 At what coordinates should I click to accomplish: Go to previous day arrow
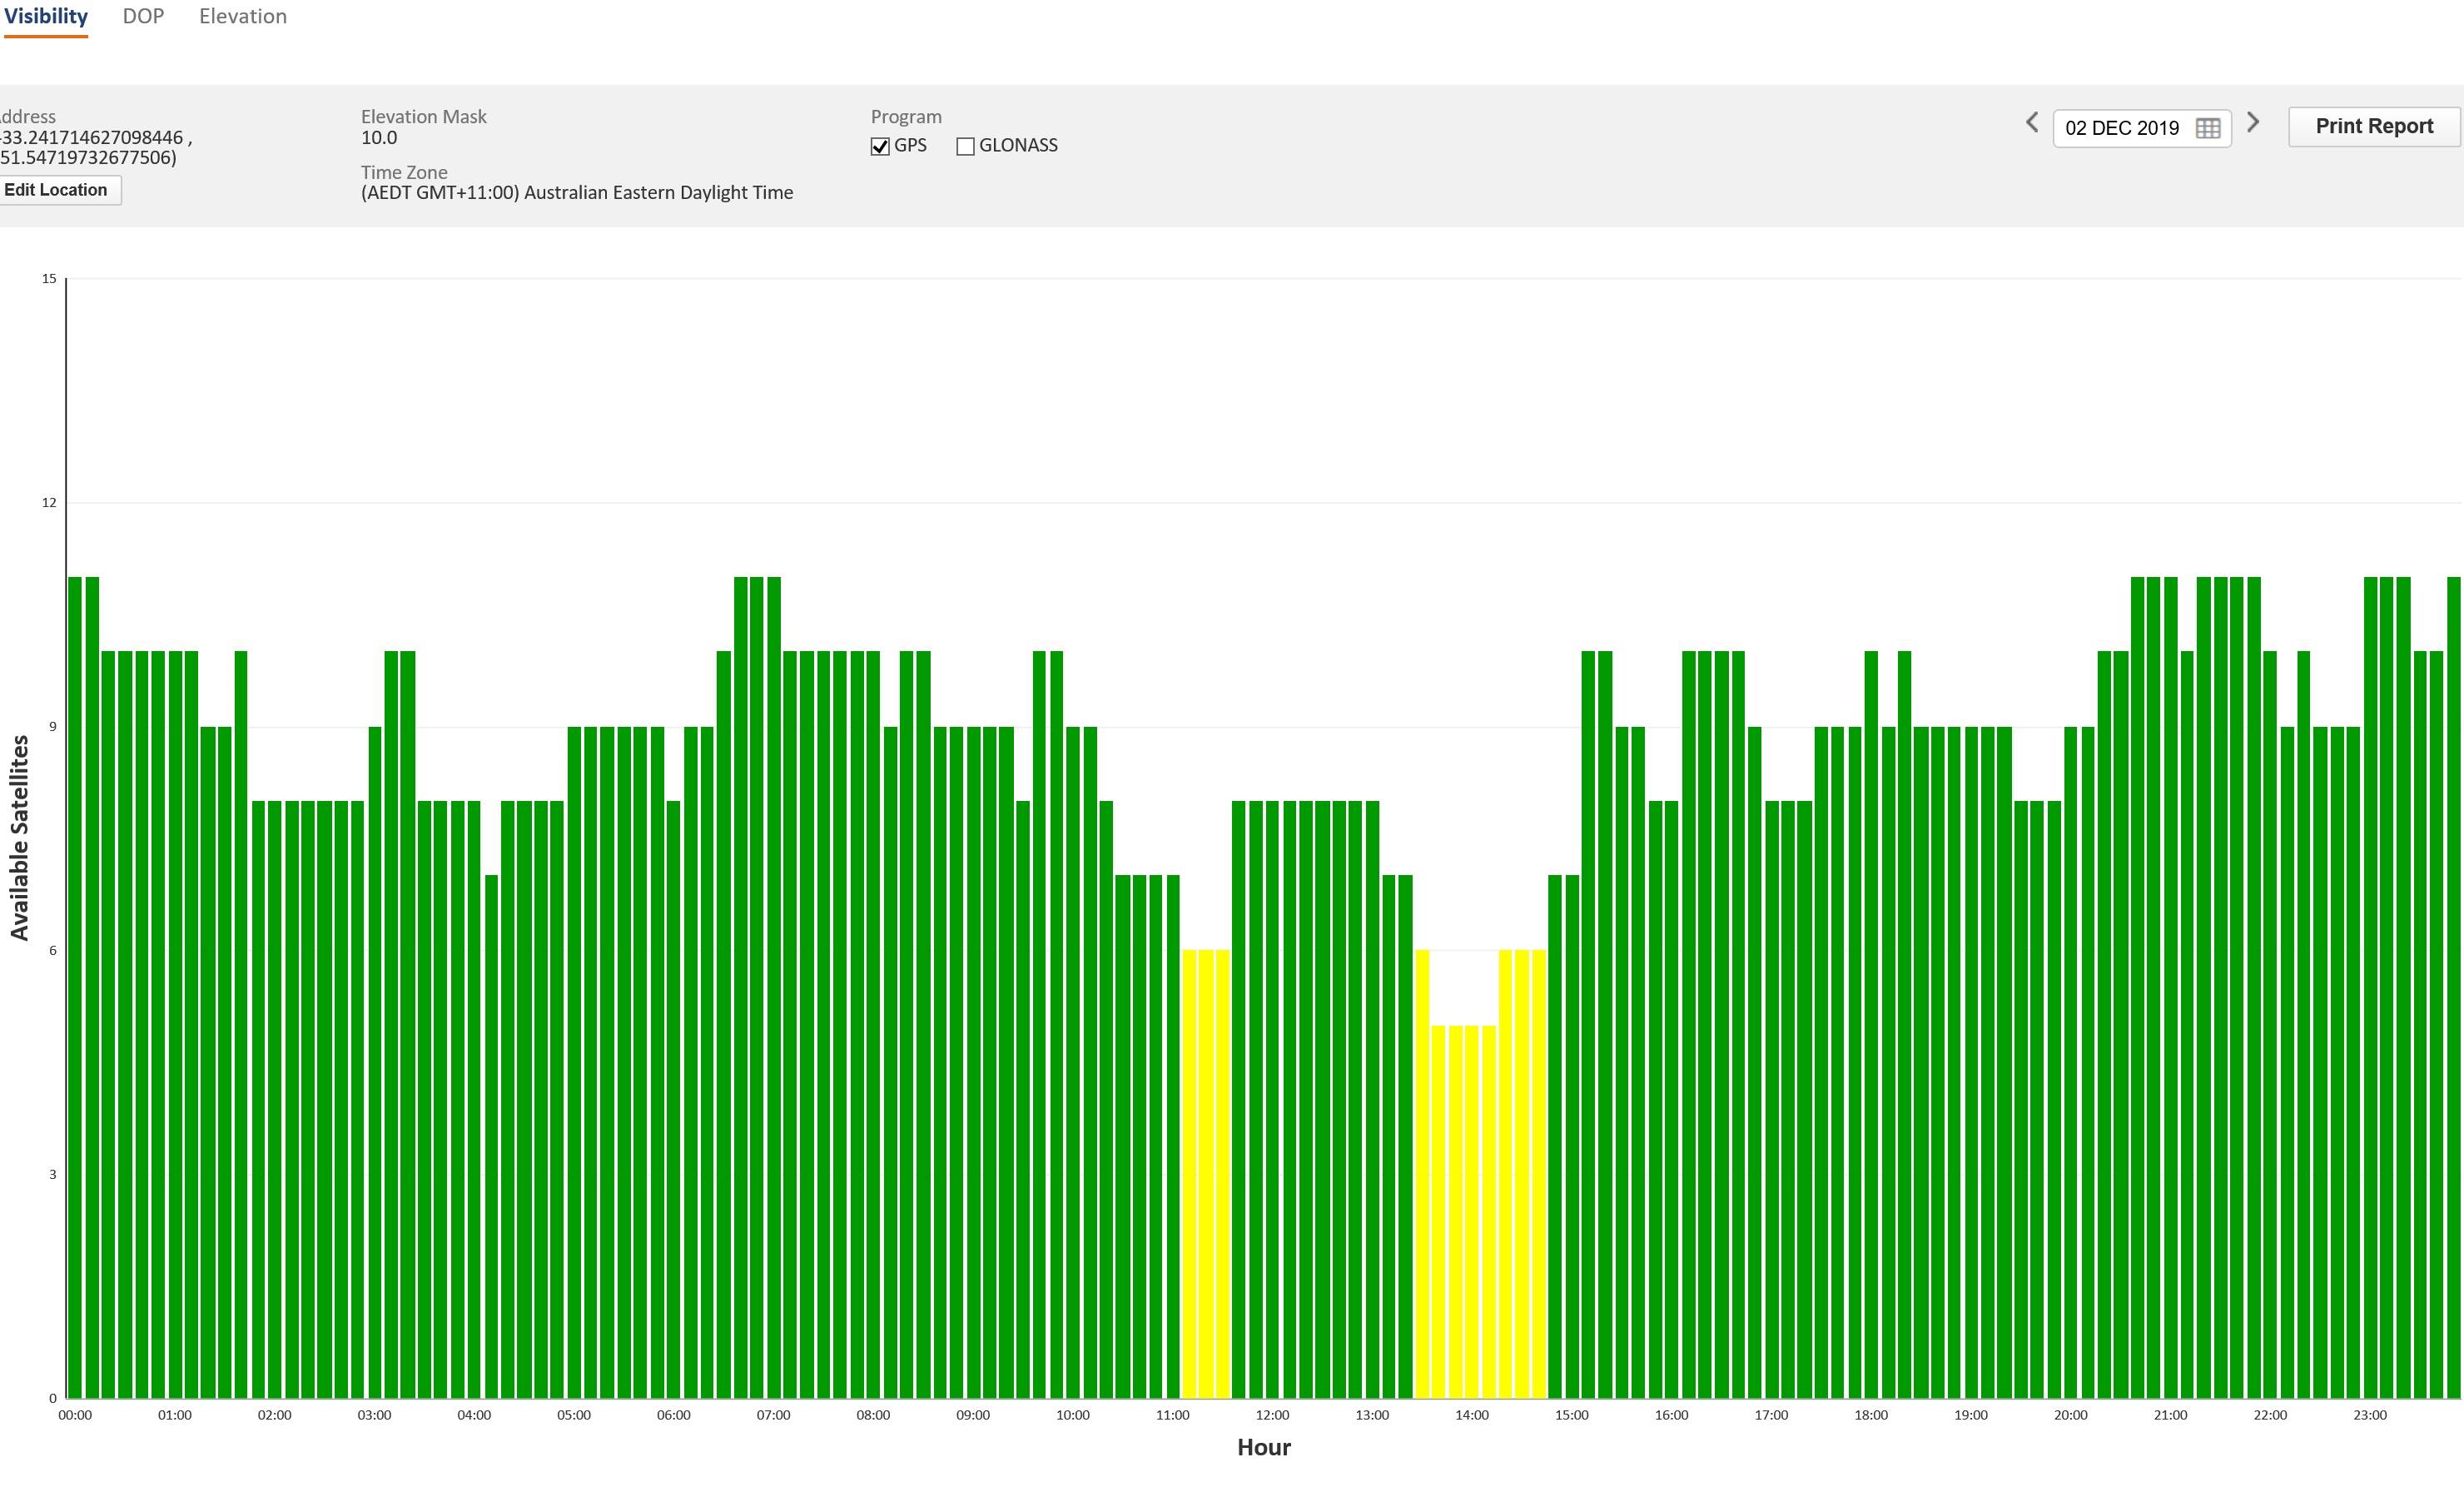(x=2031, y=123)
